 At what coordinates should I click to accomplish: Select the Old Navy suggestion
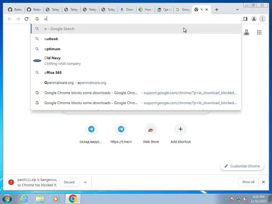pyautogui.click(x=136, y=61)
